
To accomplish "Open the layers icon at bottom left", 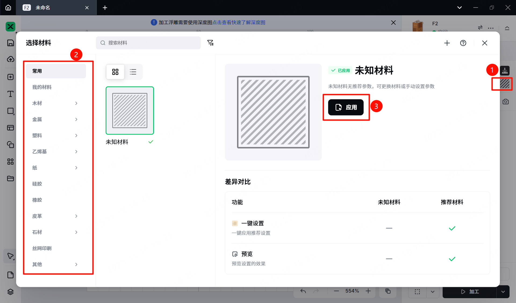I will (10, 292).
